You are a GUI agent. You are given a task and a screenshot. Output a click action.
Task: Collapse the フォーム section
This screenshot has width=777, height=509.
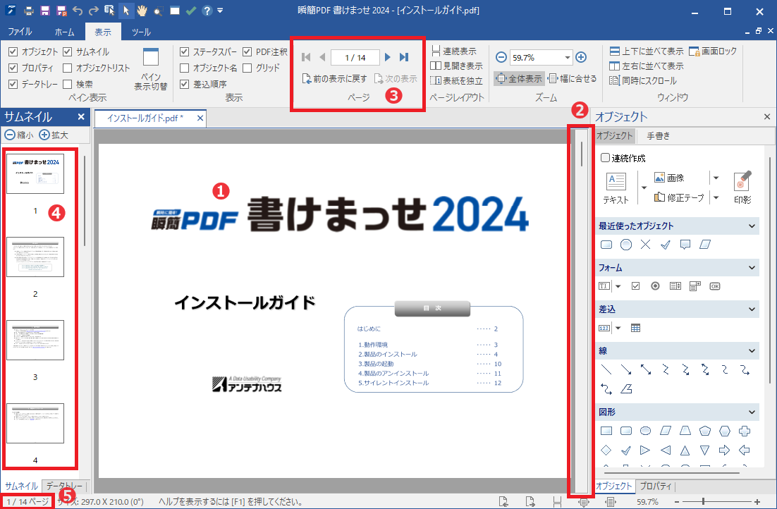pyautogui.click(x=752, y=268)
